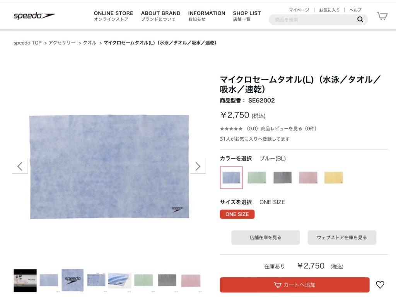The width and height of the screenshot is (396, 297).
Task: Click the カートへ追加 button
Action: pos(295,285)
